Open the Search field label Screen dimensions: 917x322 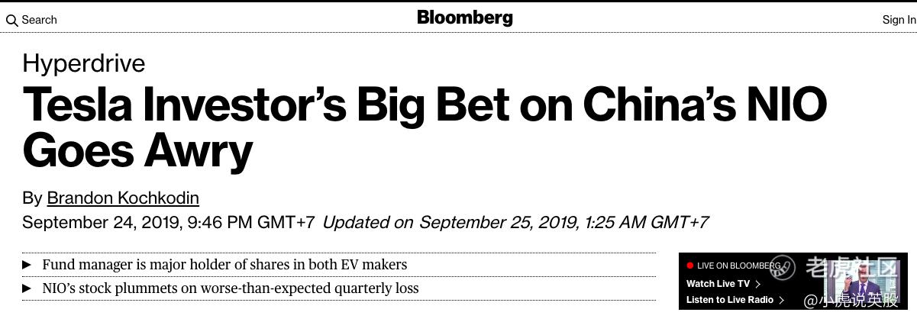pyautogui.click(x=39, y=20)
